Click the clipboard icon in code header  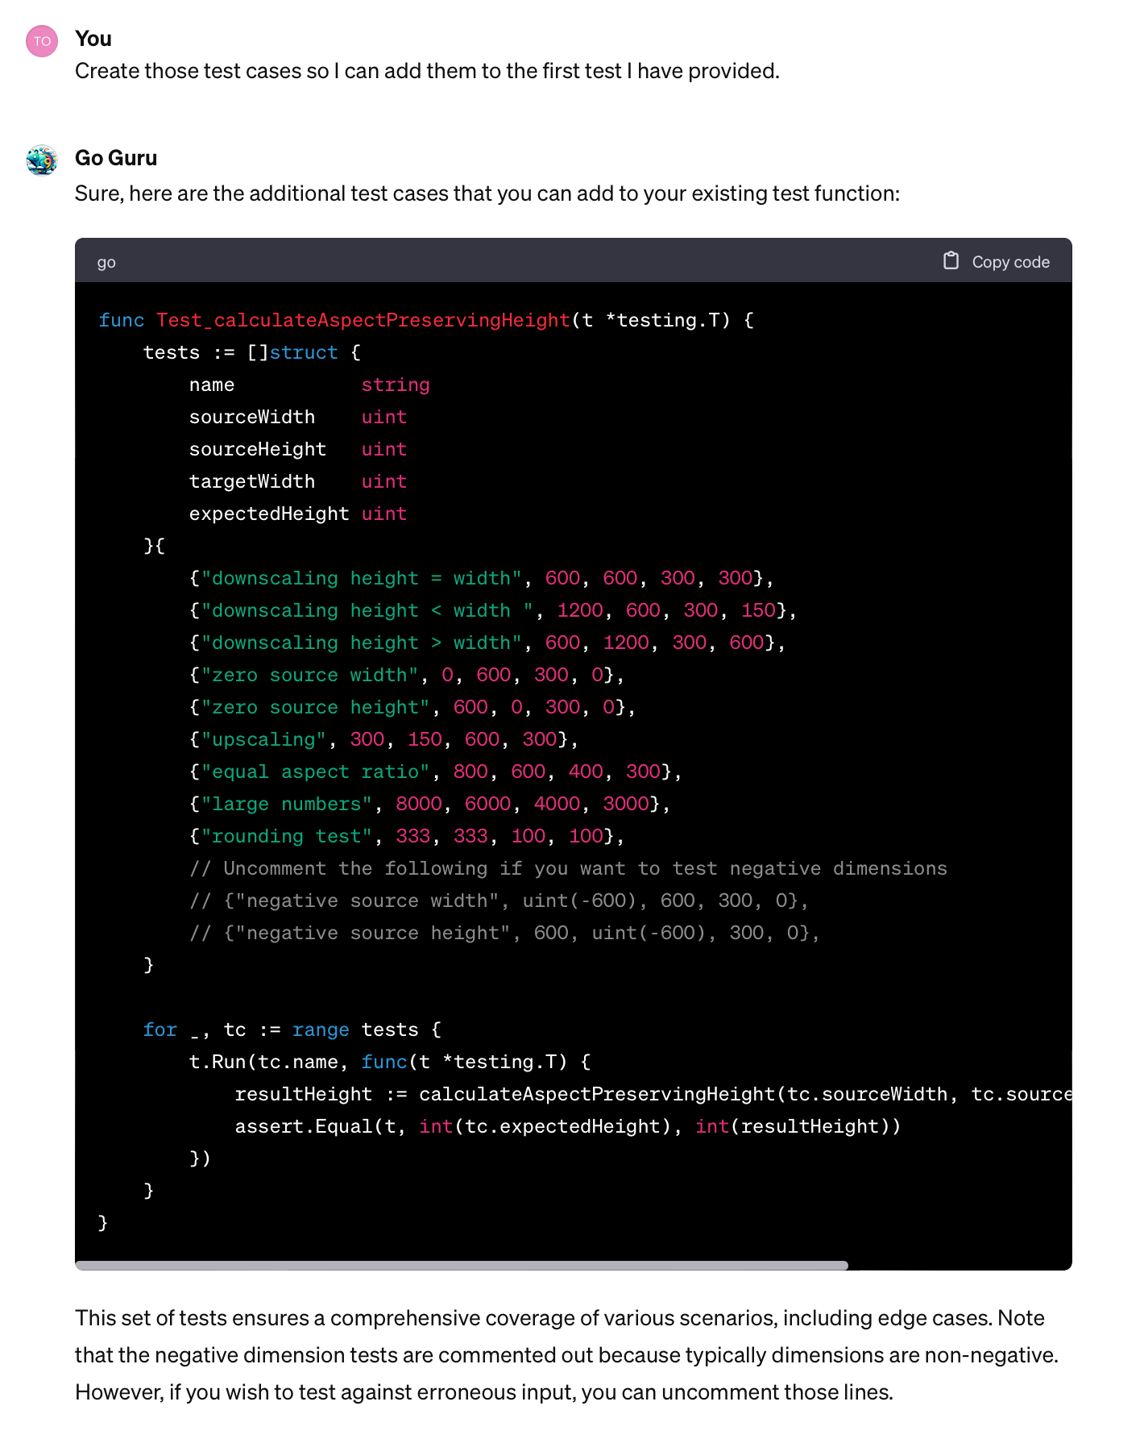(x=951, y=260)
